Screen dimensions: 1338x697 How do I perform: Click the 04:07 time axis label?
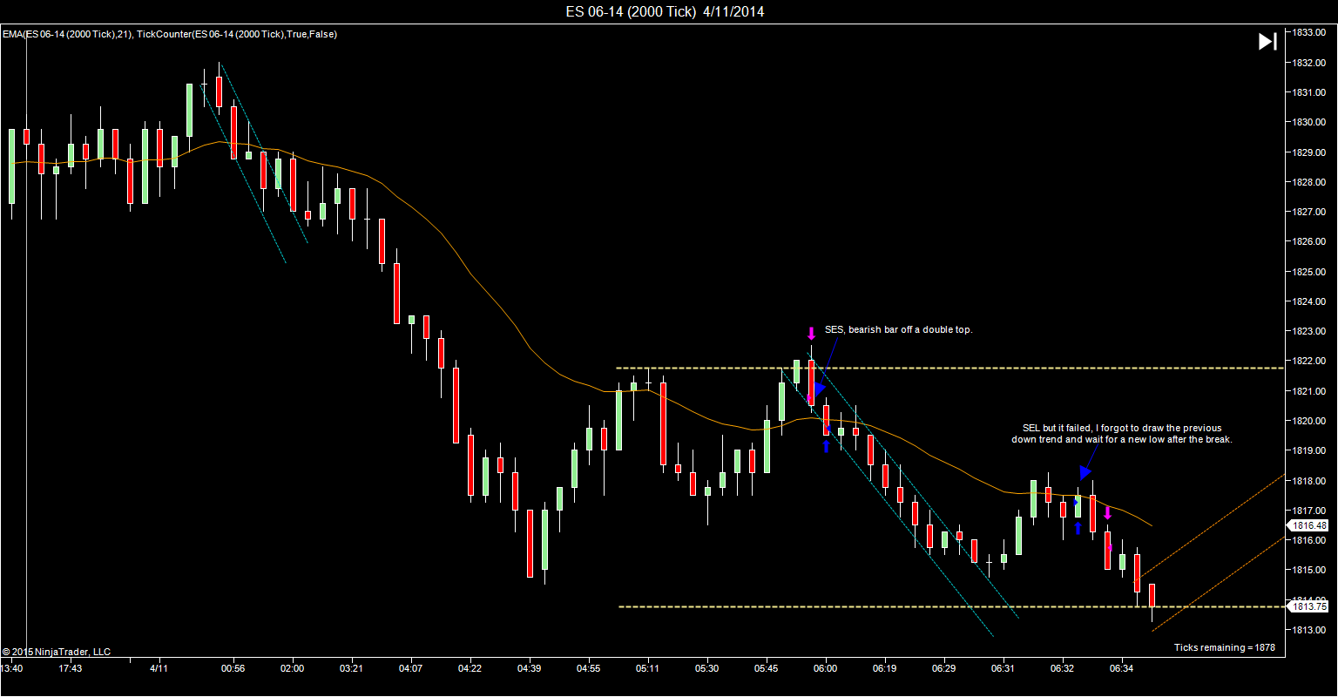(x=410, y=668)
